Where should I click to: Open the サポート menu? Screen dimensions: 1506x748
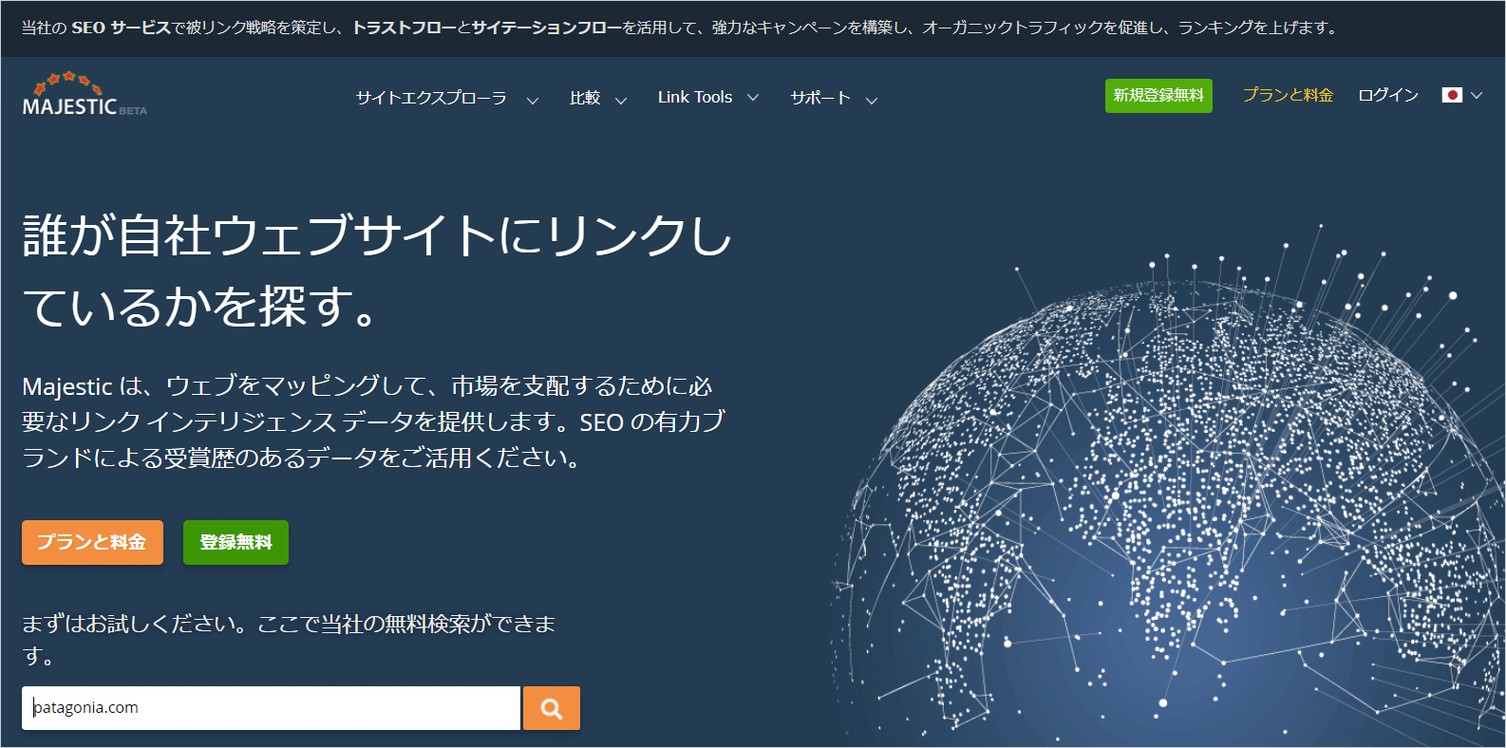(820, 98)
